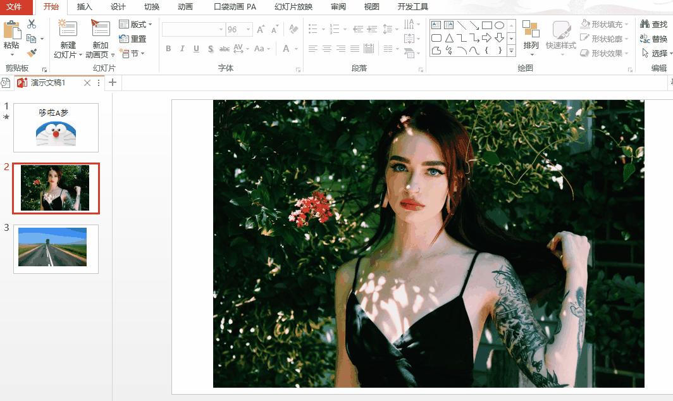The height and width of the screenshot is (401, 673).
Task: Open the font color dropdown arrow
Action: [296, 49]
